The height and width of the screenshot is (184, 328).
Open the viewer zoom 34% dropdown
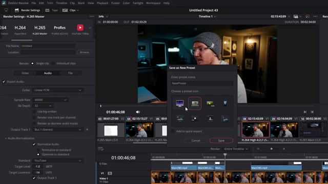[103, 16]
